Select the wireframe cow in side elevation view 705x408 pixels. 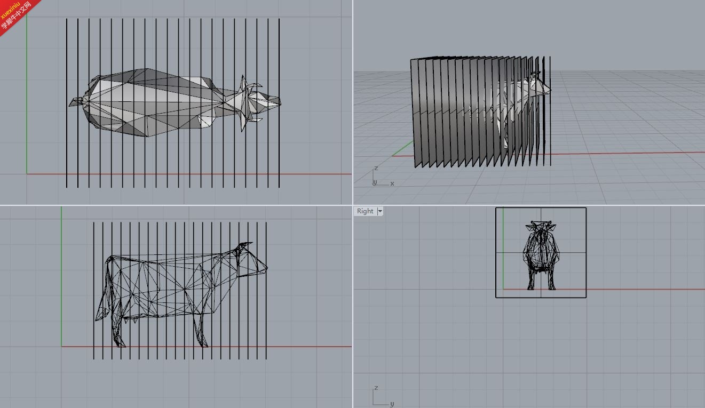coord(181,294)
